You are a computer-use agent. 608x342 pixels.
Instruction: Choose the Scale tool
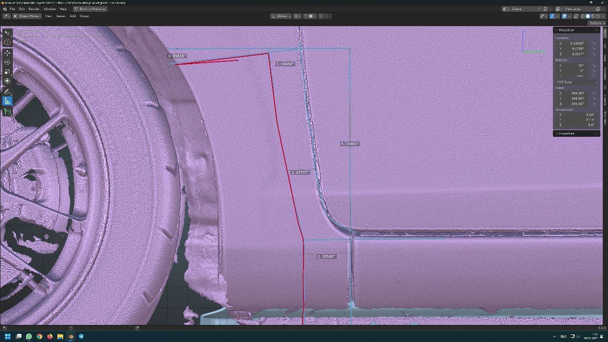7,72
